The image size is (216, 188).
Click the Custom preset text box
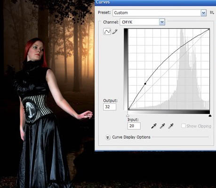tap(157, 13)
